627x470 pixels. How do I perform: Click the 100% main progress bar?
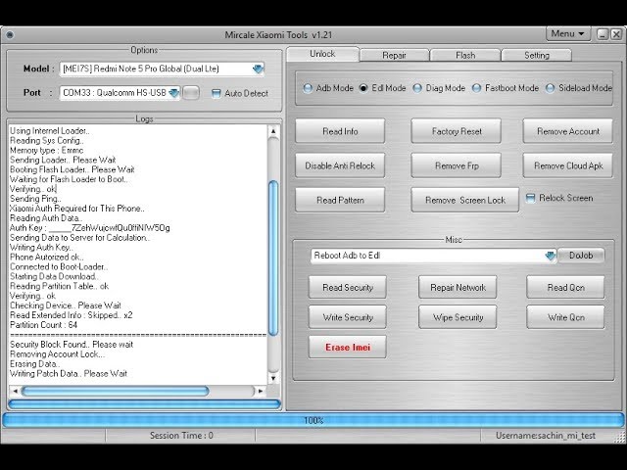pos(313,420)
